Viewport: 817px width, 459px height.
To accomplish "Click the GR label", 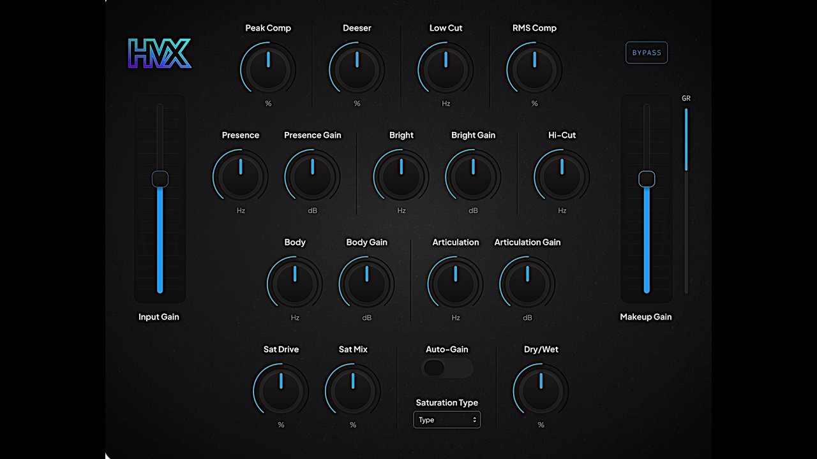I will coord(686,98).
